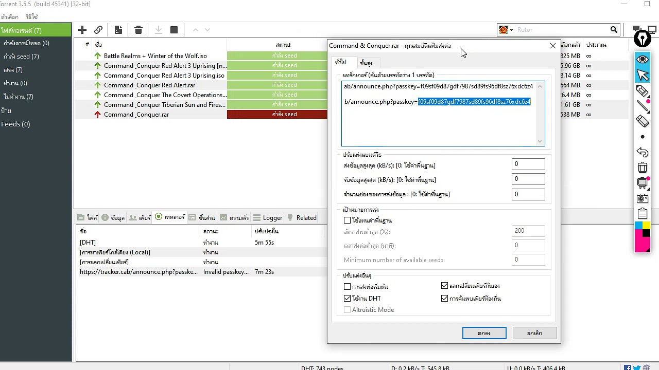659x370 pixels.
Task: Click the trackers list scroll down arrow
Action: pos(540,141)
